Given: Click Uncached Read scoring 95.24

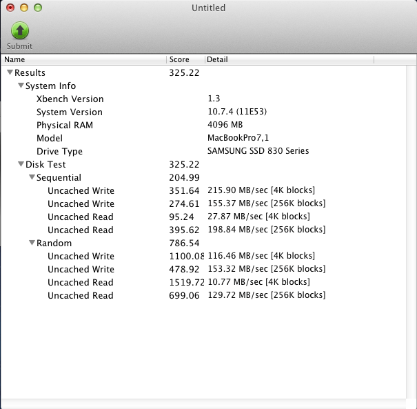Looking at the screenshot, I should (x=81, y=217).
